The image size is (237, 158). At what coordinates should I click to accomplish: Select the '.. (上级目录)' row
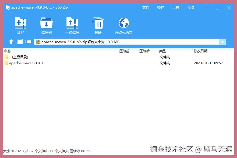tap(119, 57)
